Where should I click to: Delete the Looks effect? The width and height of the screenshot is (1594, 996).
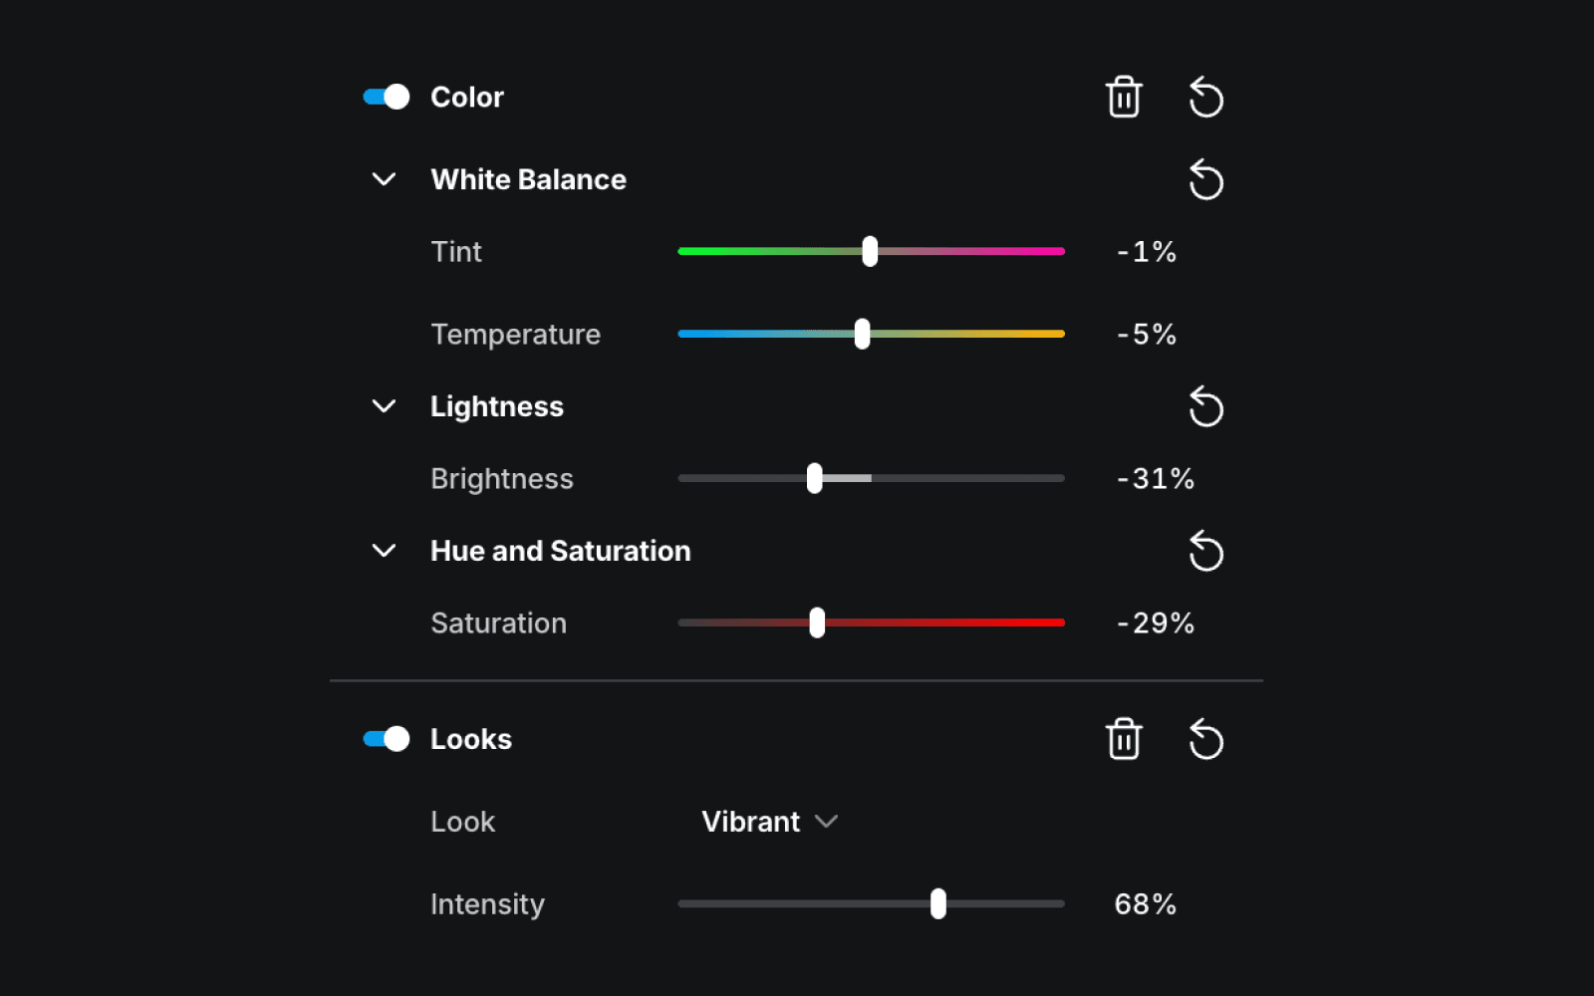1124,739
